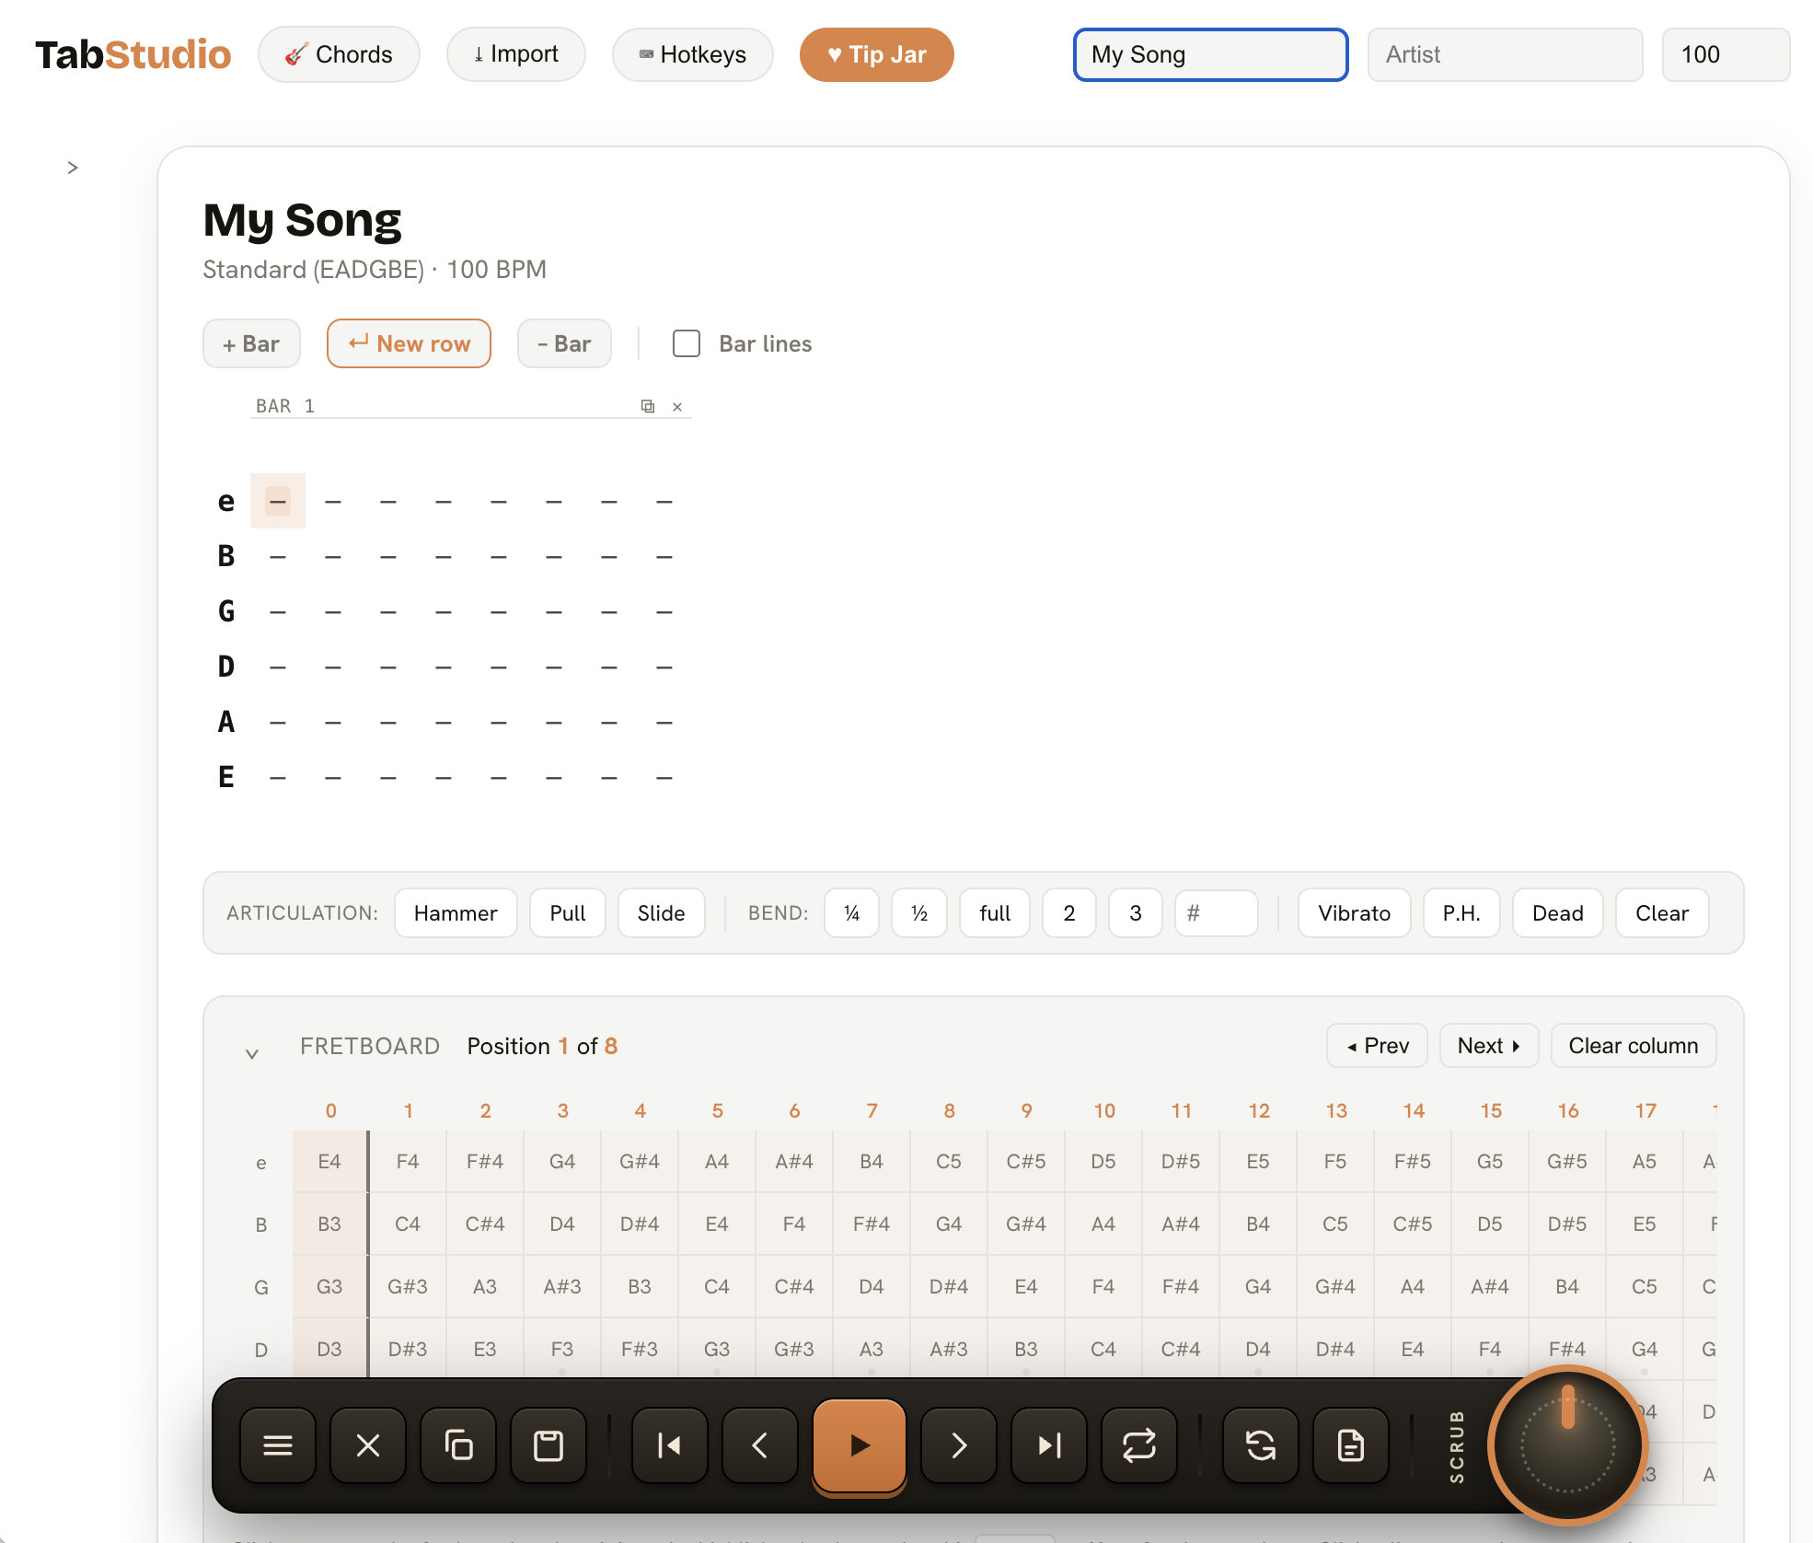This screenshot has width=1813, height=1543.
Task: Start playback with the orange play button
Action: coord(860,1445)
